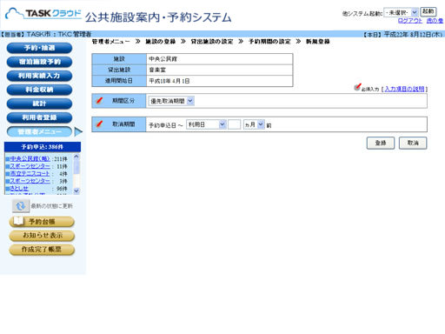Click the 取消 button

(x=413, y=143)
